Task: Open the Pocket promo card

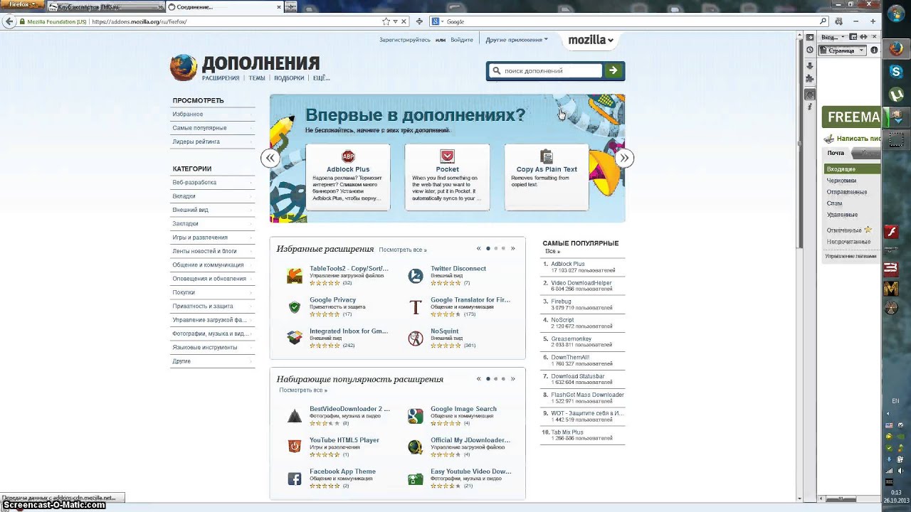Action: tap(447, 177)
